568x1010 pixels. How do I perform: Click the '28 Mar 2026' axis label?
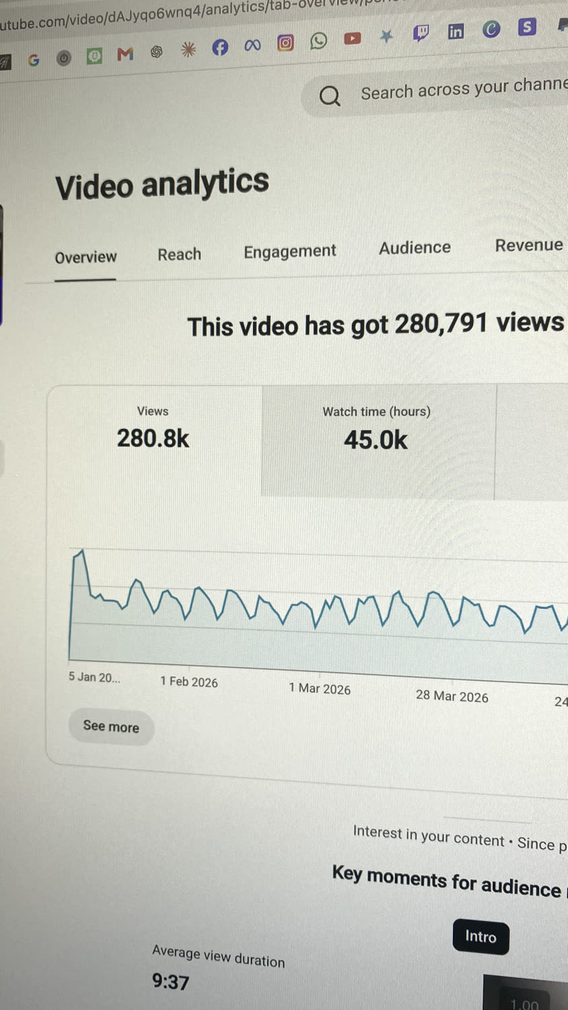tap(452, 696)
